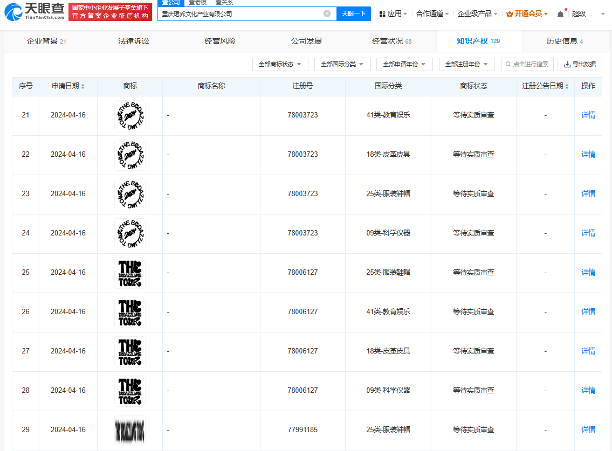Open 详情 for row 25
612x451 pixels.
coord(588,273)
